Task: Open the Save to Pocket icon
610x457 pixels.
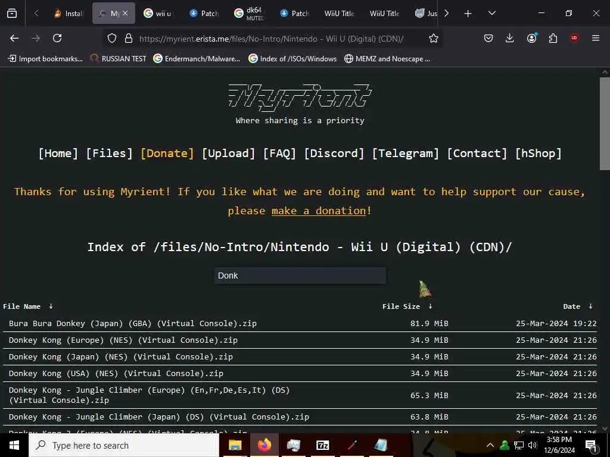Action: pyautogui.click(x=488, y=38)
